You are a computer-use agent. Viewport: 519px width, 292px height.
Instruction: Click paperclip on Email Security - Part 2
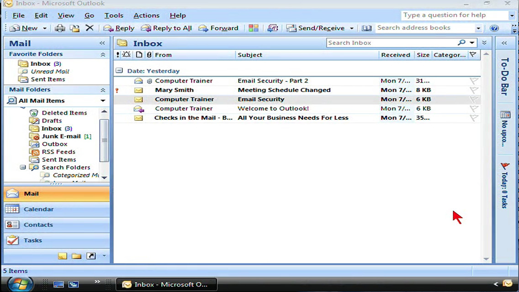point(149,81)
